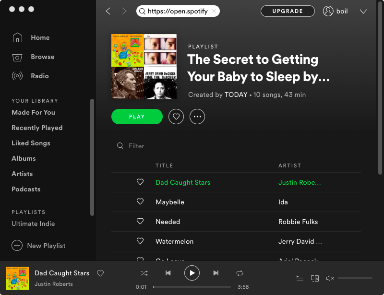Sort by the ARTIST column header

[290, 165]
